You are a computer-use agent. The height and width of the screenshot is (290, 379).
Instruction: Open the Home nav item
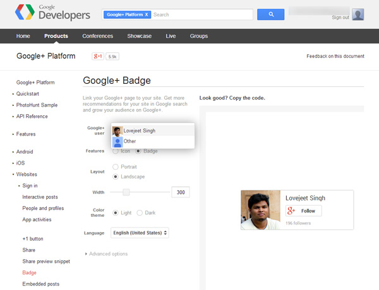(23, 36)
